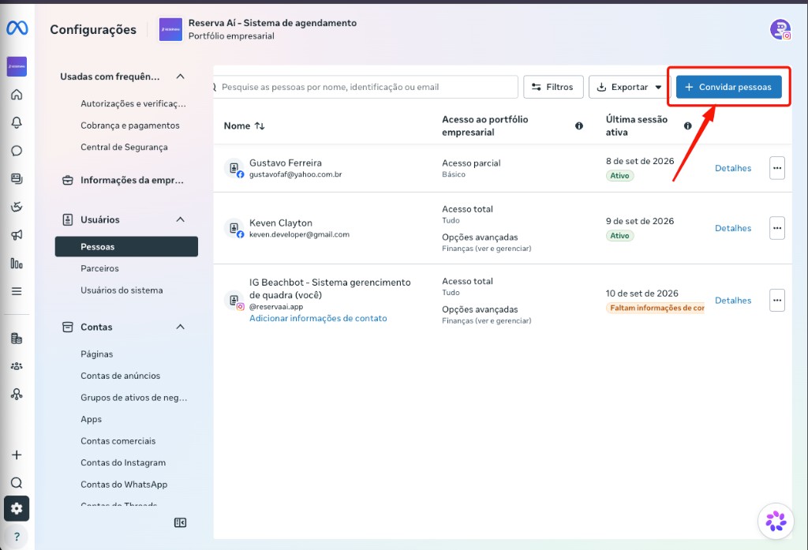Go to Parceiros in the sidebar
Image resolution: width=808 pixels, height=550 pixels.
(99, 268)
